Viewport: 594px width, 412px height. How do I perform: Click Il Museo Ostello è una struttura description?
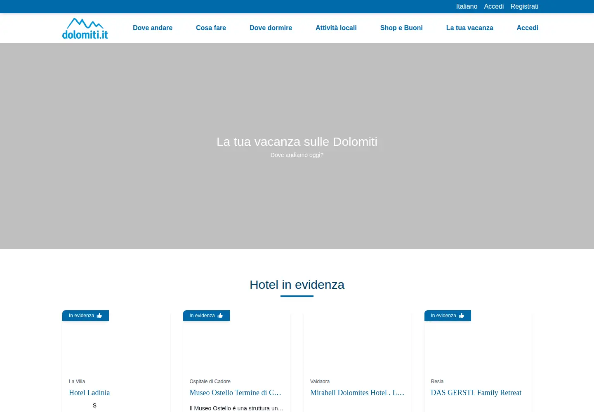coord(236,408)
